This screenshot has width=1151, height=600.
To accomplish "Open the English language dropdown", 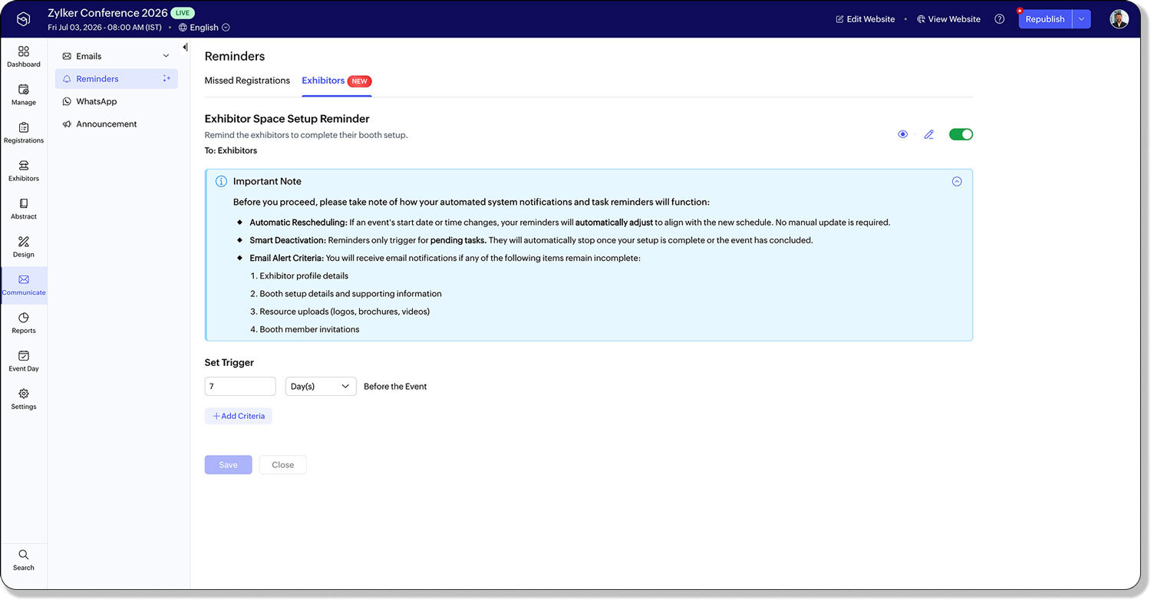I will point(204,28).
